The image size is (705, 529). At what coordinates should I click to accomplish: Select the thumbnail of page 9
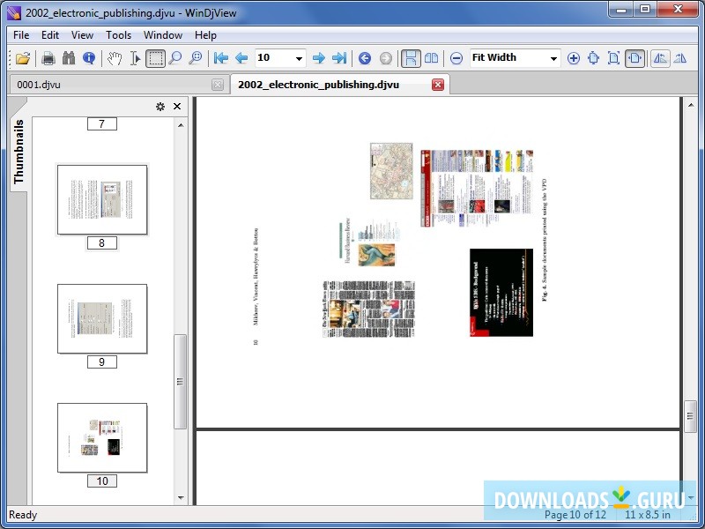[x=102, y=317]
